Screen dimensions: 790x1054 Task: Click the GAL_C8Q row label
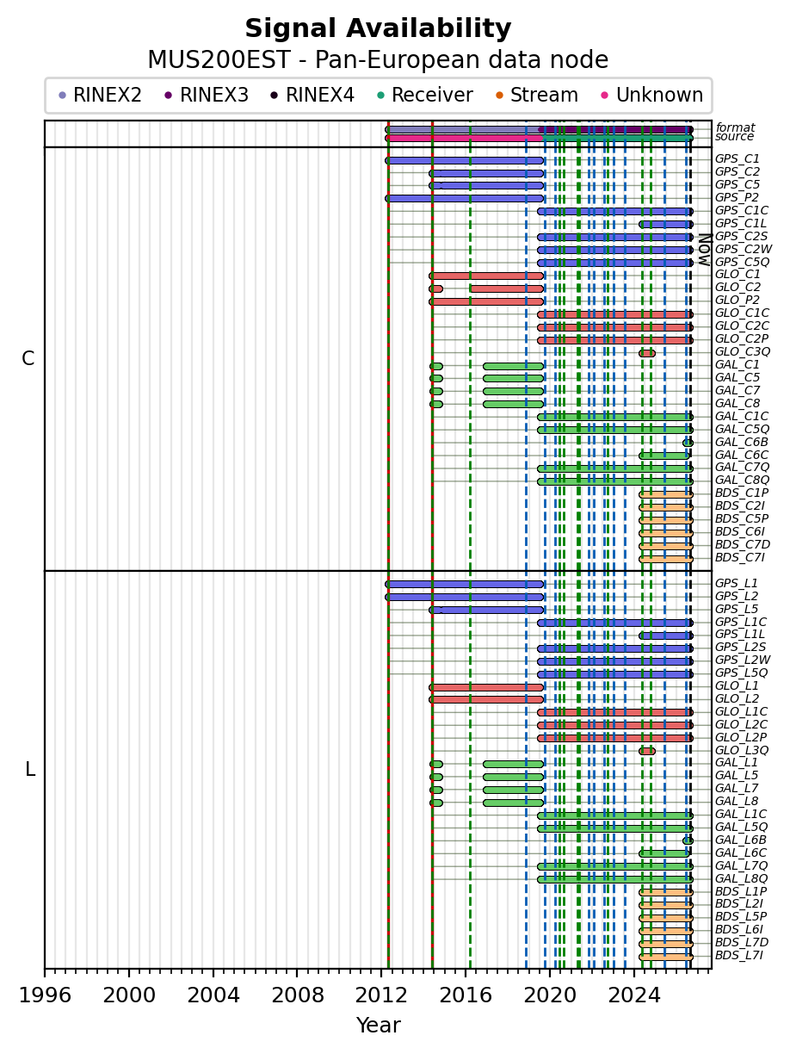tap(743, 480)
